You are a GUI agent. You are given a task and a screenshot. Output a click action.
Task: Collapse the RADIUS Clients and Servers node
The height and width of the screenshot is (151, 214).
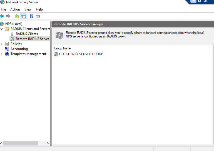coord(2,29)
